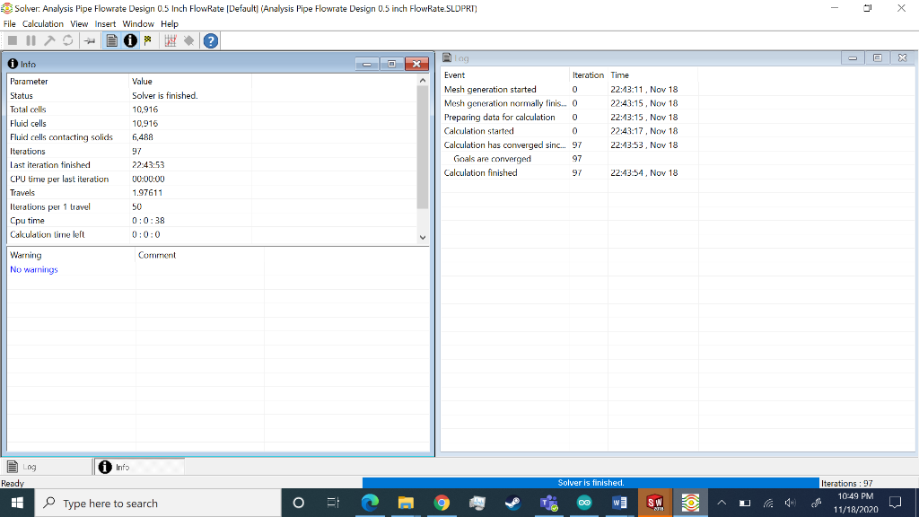
Task: Stop the solver calculation
Action: click(12, 39)
